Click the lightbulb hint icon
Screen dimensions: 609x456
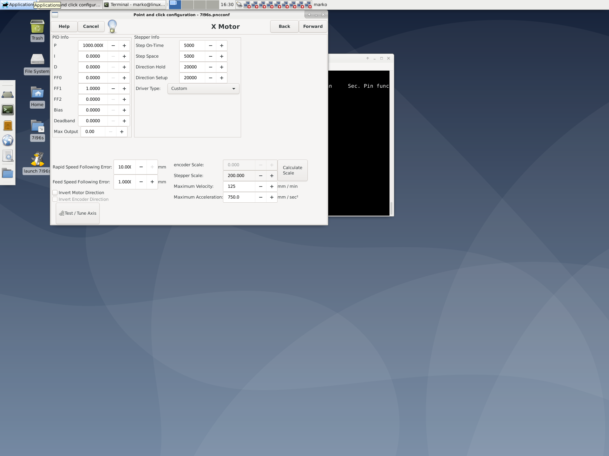pyautogui.click(x=112, y=26)
